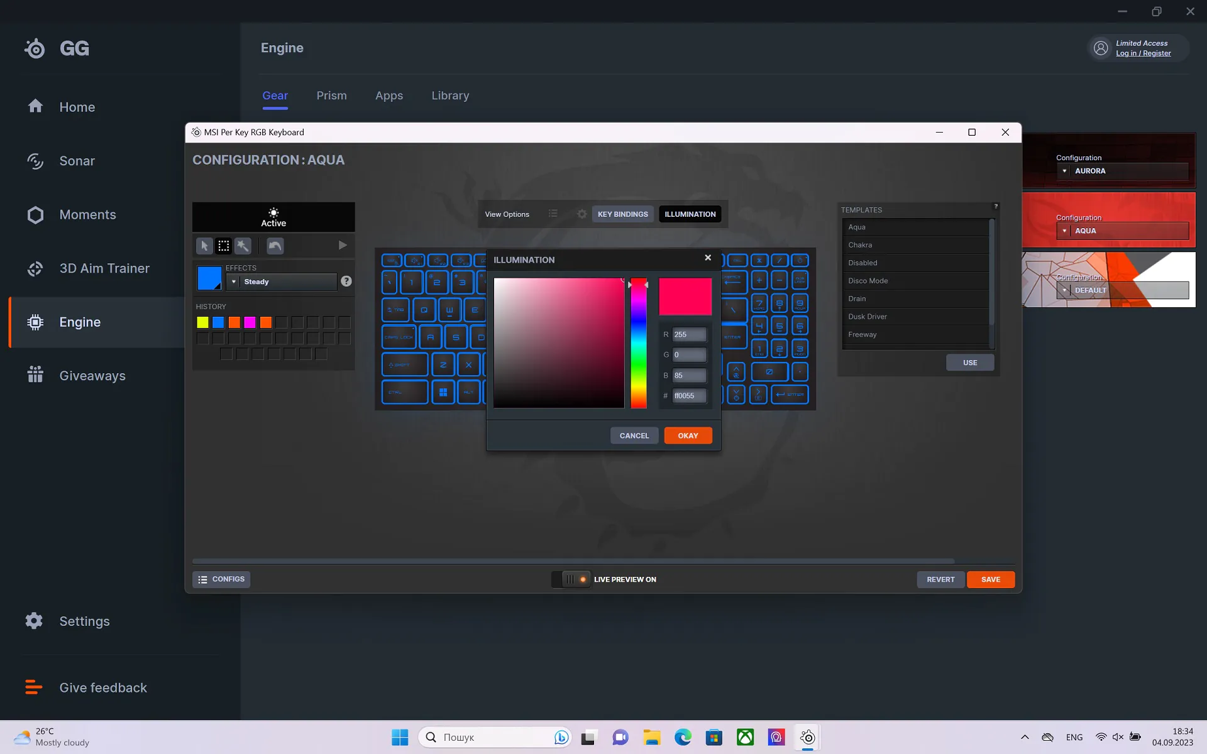The image size is (1207, 754).
Task: Click the Caps Lock key on keyboard layout
Action: 399,337
